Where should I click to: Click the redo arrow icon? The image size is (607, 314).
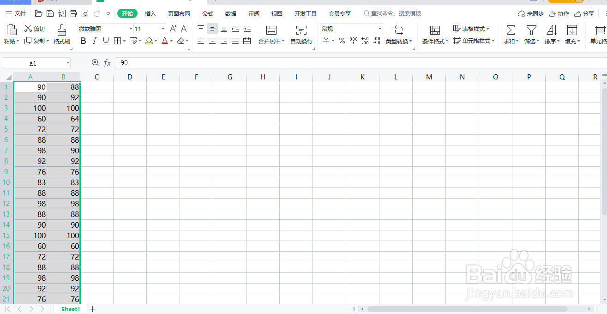tap(96, 13)
